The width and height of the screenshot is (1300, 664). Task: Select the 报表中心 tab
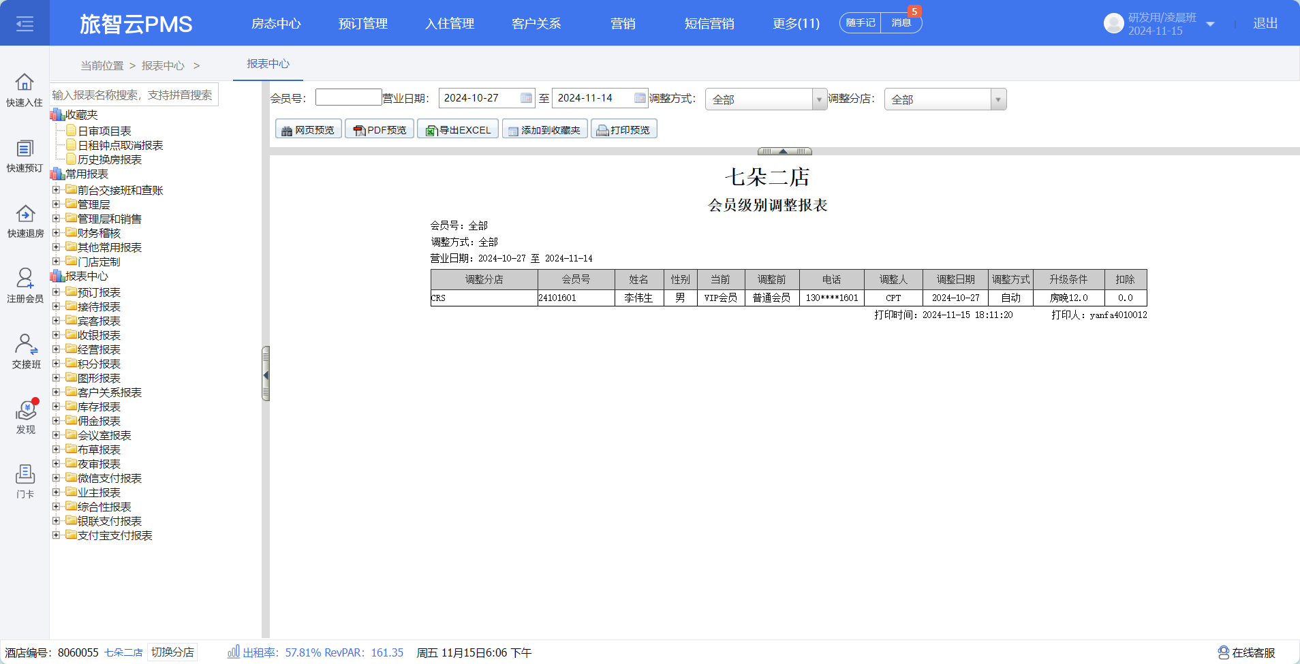[x=268, y=63]
